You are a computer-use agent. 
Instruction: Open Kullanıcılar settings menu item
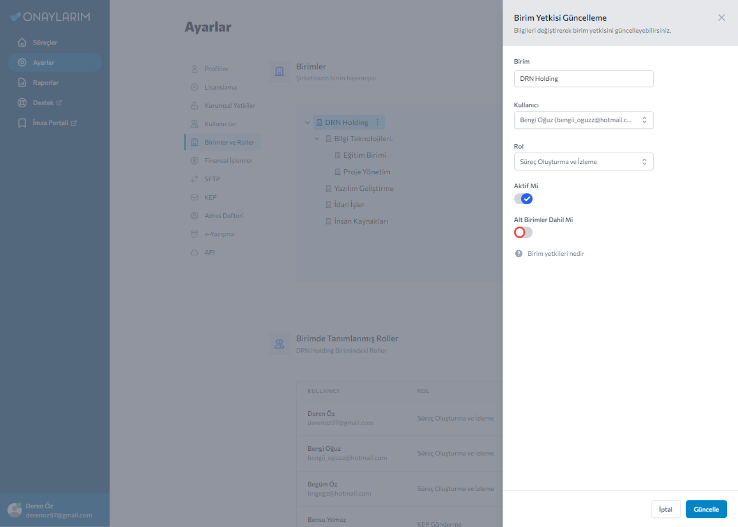click(x=220, y=124)
